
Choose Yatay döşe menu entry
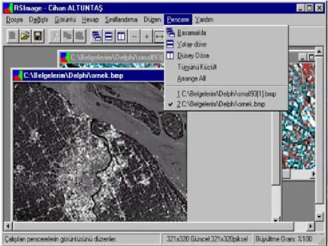[x=227, y=44]
